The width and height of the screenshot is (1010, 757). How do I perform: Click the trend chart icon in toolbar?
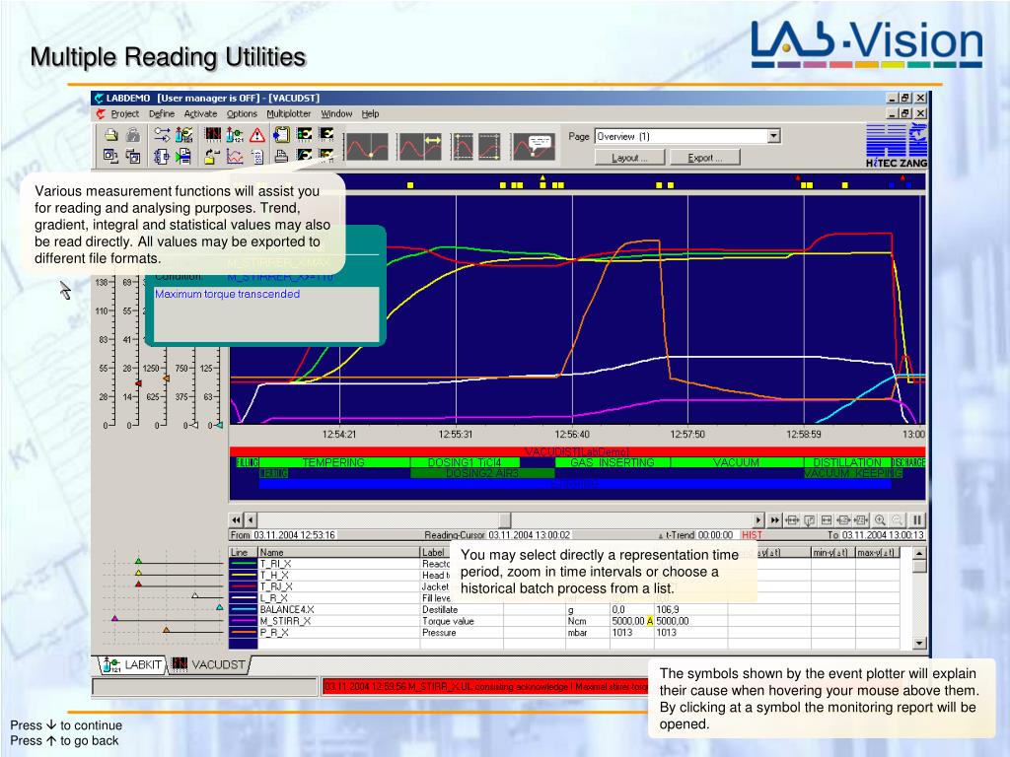click(235, 155)
